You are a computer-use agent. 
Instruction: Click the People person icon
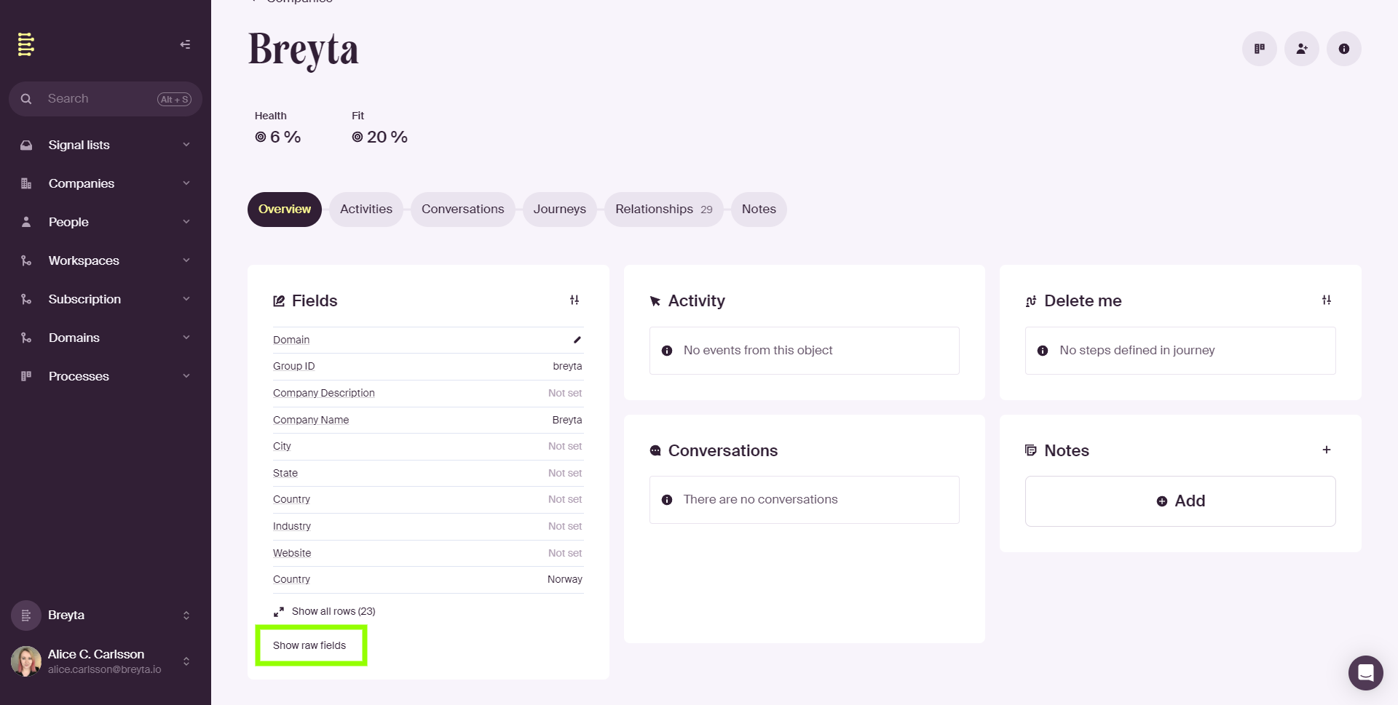coord(26,222)
